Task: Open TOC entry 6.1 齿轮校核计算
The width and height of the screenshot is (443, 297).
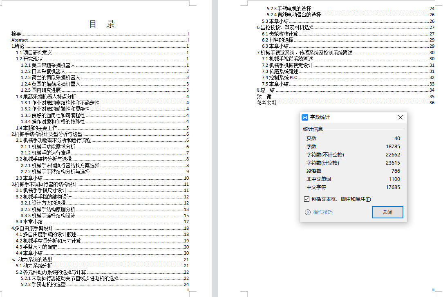Action: coord(348,34)
